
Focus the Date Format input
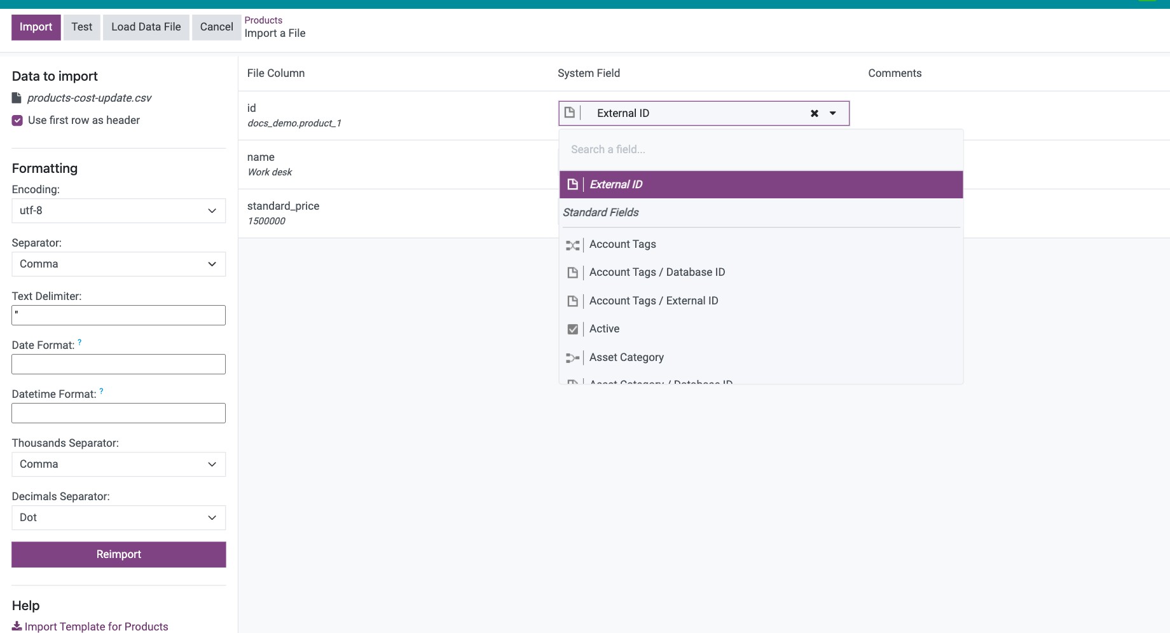[119, 364]
